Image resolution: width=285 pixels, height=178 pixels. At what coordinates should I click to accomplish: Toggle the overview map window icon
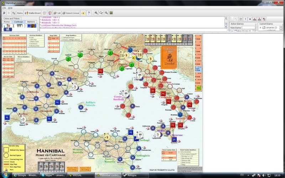(x=111, y=13)
